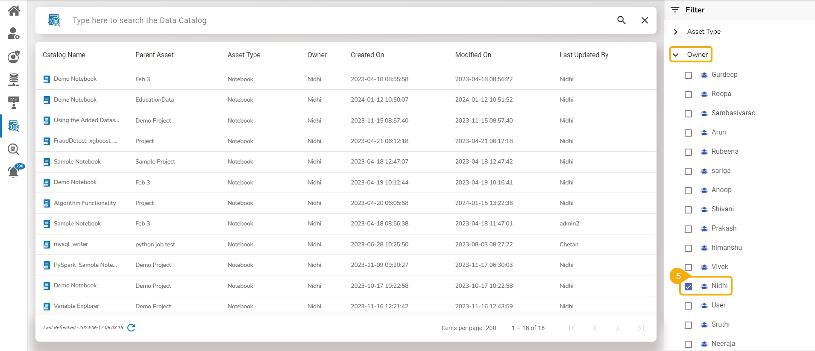Click 'Chetan' in Last Updated By

pos(569,244)
